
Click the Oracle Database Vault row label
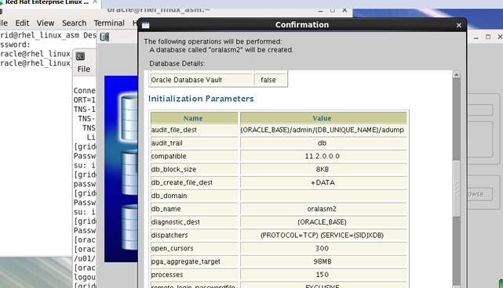(187, 80)
